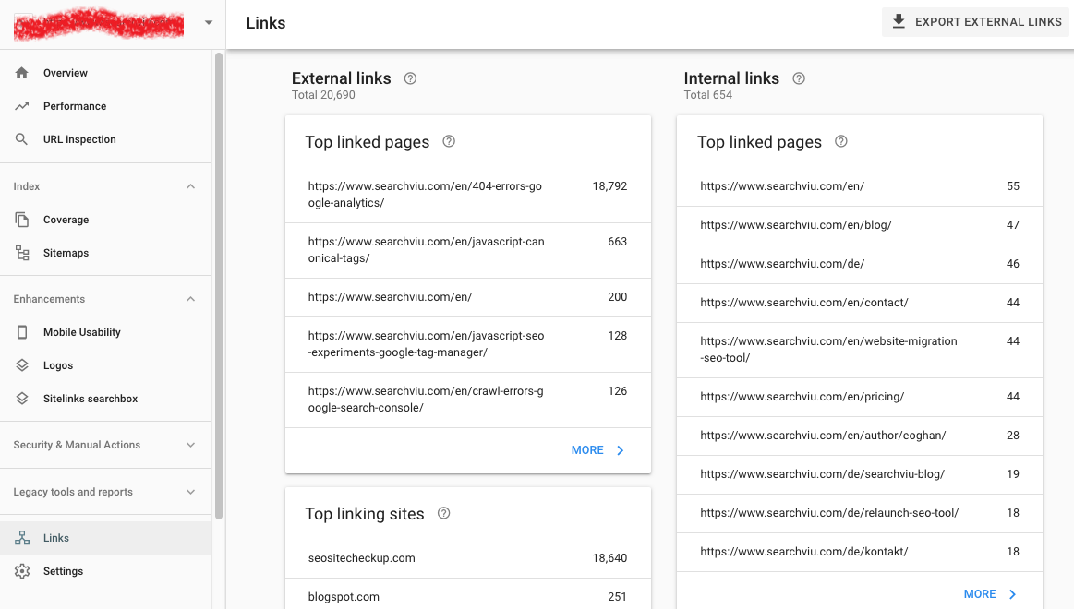Open the javascript-canonical-tags external row
1074x609 pixels.
(468, 250)
